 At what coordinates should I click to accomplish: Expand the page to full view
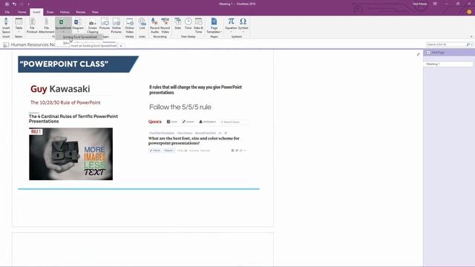point(418,54)
